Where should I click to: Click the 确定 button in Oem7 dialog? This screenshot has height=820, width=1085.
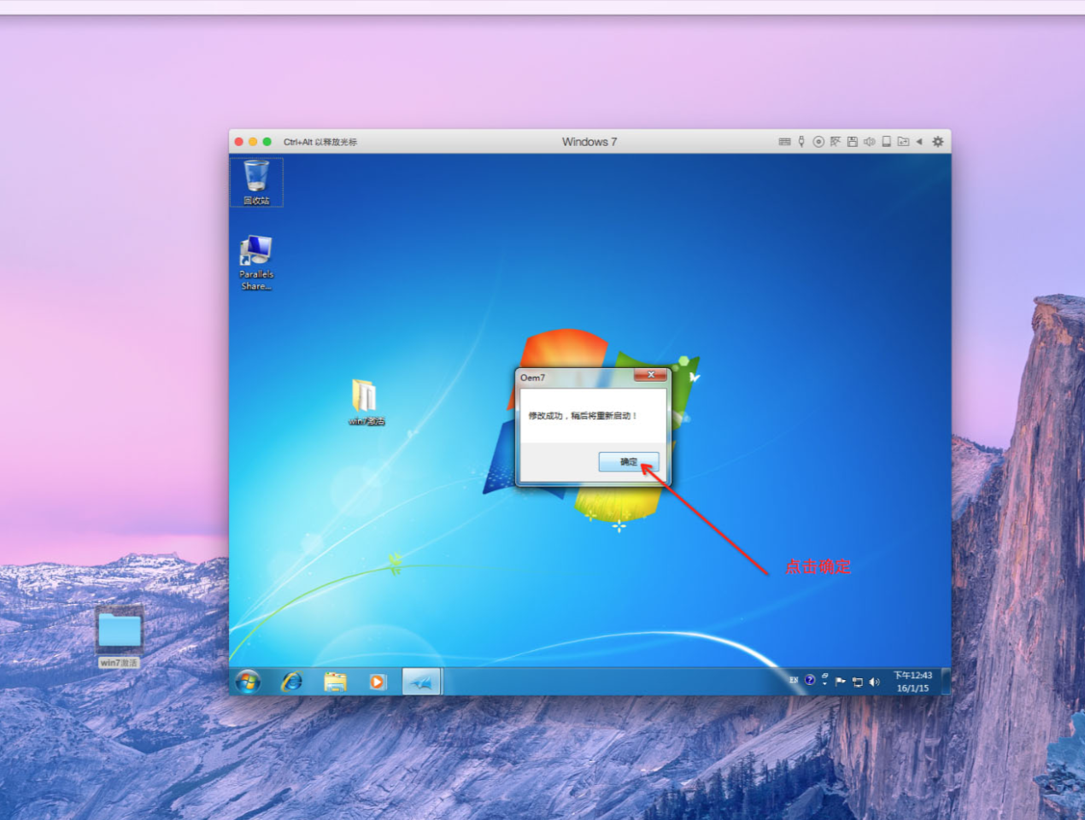629,462
